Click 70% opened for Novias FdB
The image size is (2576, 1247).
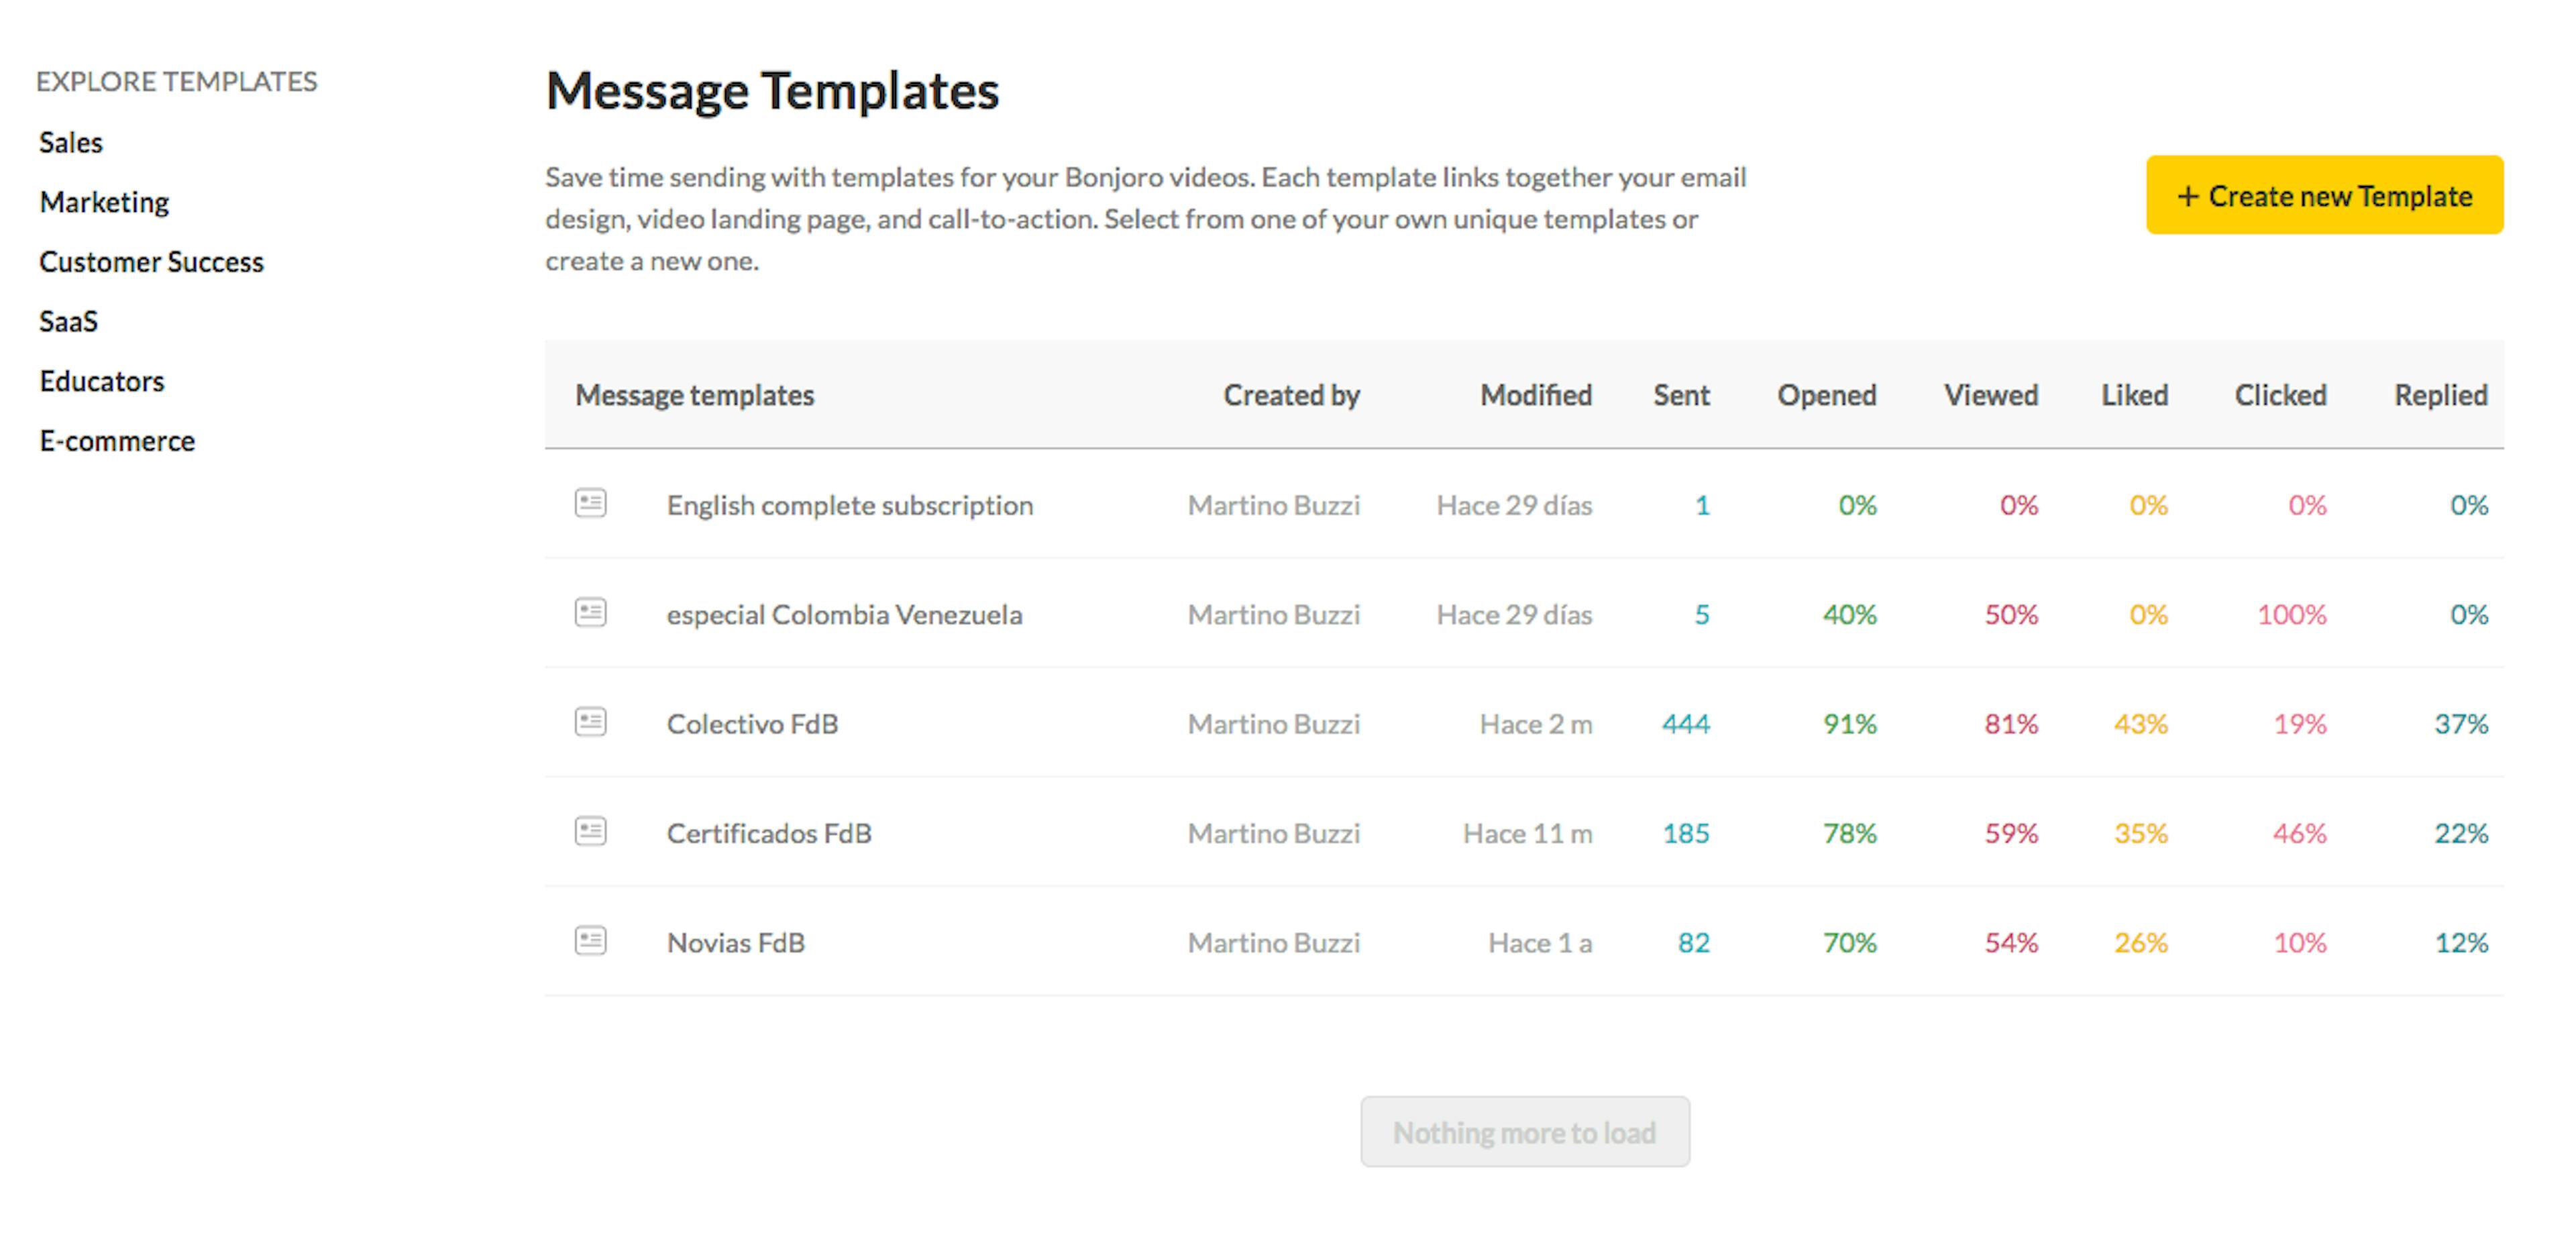click(x=1849, y=943)
